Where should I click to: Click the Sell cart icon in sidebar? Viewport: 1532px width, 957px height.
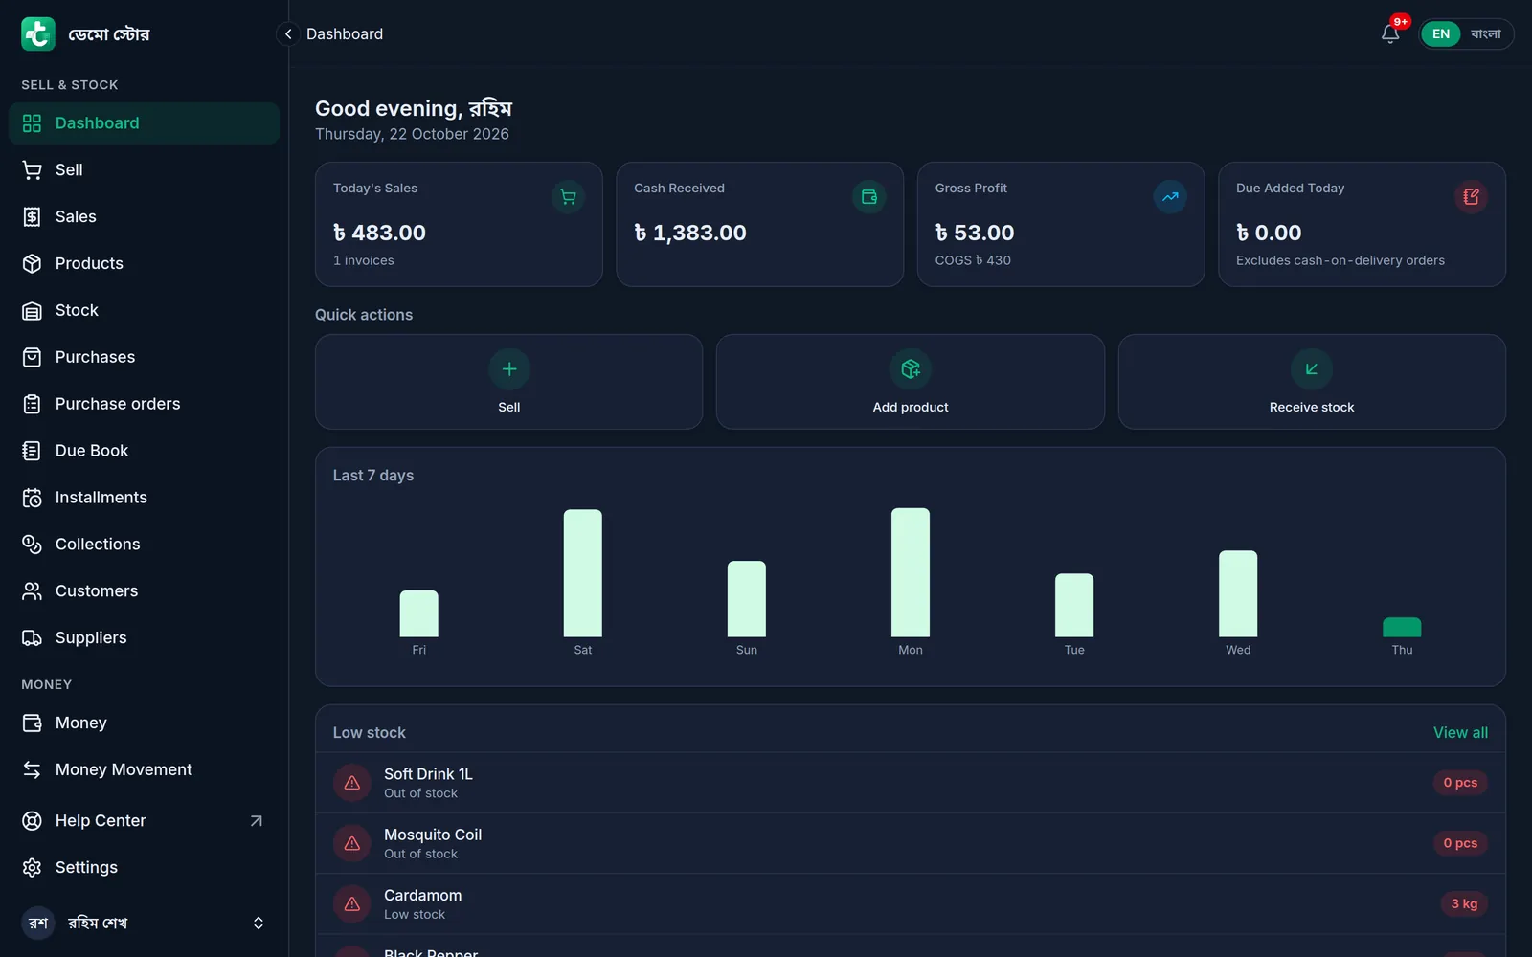coord(32,170)
